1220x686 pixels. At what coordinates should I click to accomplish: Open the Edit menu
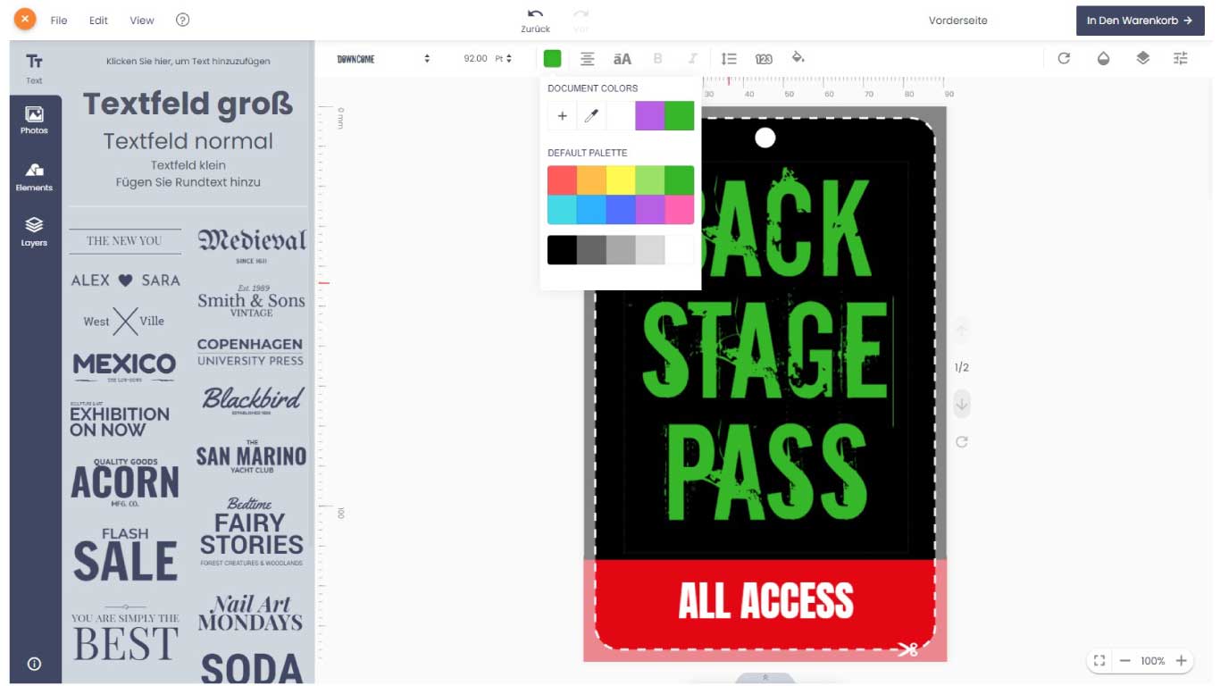[98, 20]
